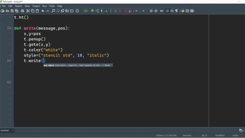Click the Insert mode status indicator
The width and height of the screenshot is (245, 138).
tap(235, 135)
